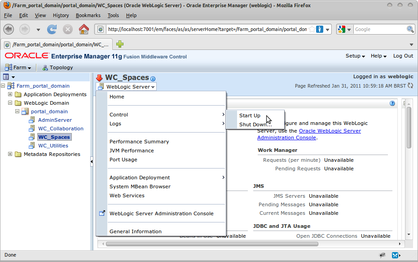This screenshot has width=418, height=262.
Task: Reload the page with the refresh icon
Action: click(x=52, y=29)
